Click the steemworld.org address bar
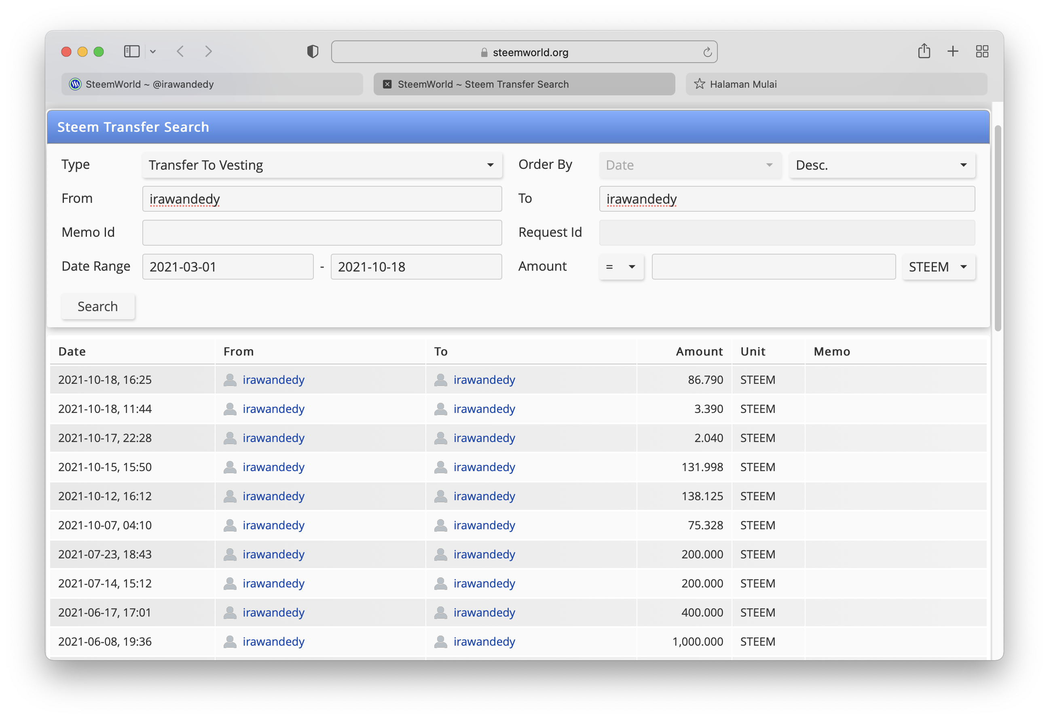 pos(524,53)
